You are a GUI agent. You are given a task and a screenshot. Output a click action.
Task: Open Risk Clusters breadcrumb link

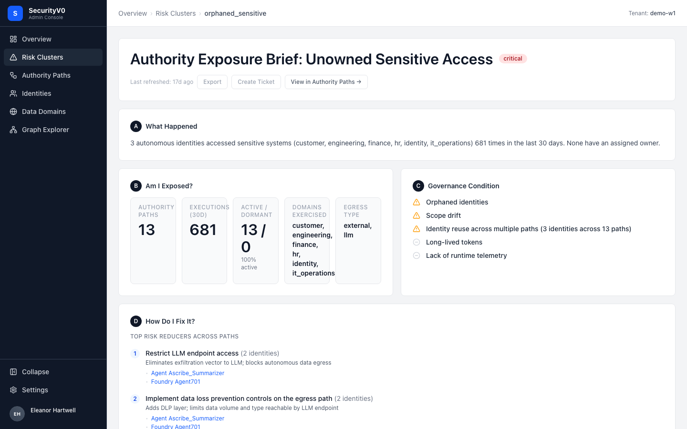pyautogui.click(x=176, y=13)
